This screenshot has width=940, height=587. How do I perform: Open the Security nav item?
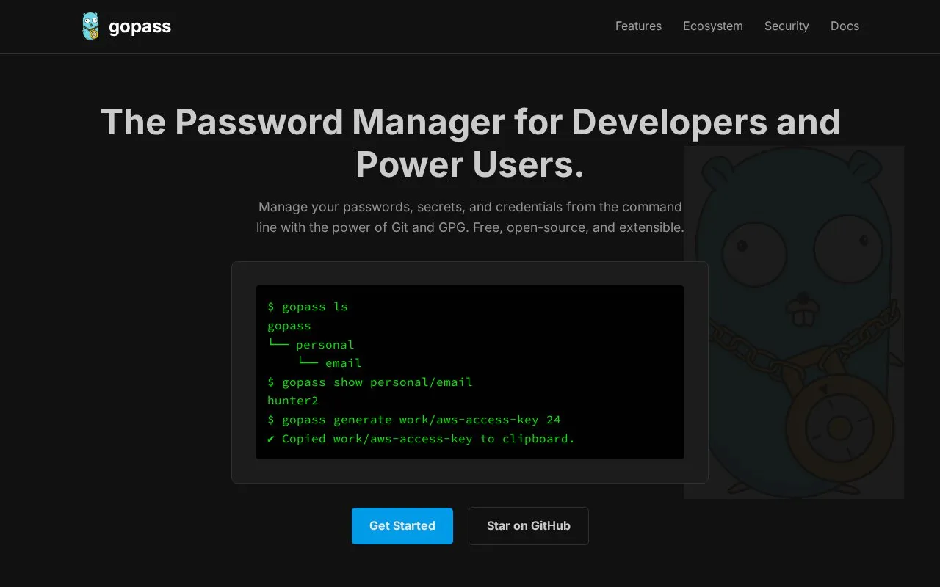[x=787, y=26]
